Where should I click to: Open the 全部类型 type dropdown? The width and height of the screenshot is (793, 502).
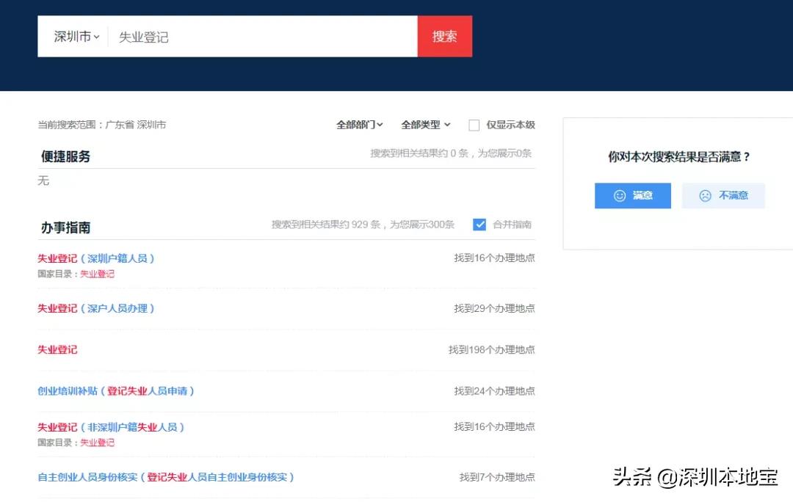[426, 125]
